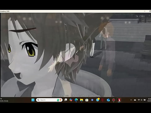Click Q.Save to quick save
The height and width of the screenshot is (113, 151).
pyautogui.click(x=81, y=96)
